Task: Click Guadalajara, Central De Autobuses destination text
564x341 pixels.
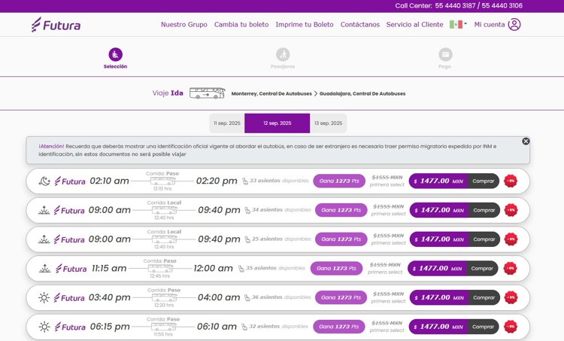Action: point(362,93)
